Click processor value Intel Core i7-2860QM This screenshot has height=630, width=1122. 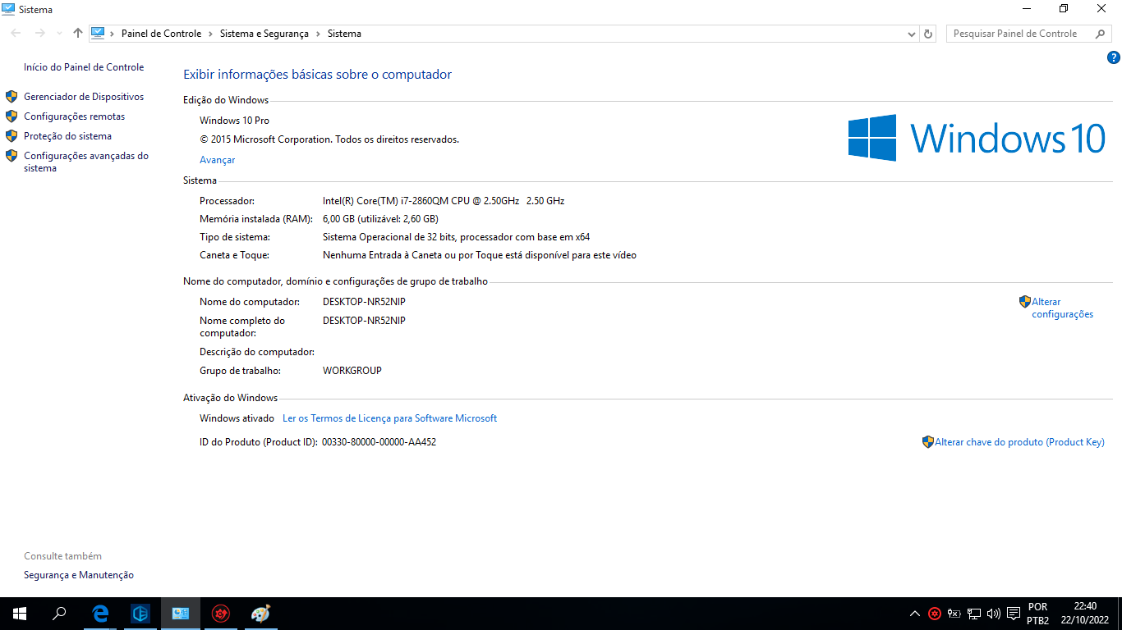coord(444,201)
